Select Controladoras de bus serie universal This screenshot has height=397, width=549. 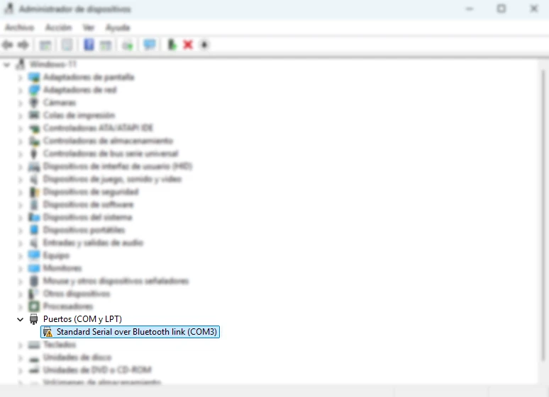[110, 154]
